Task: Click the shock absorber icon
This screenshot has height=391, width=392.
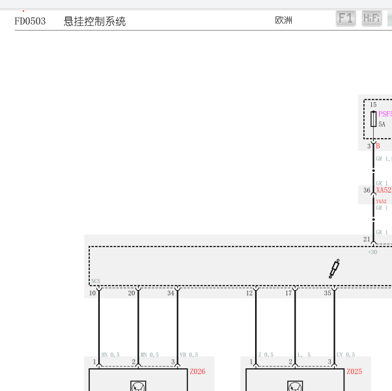Action: pyautogui.click(x=334, y=269)
